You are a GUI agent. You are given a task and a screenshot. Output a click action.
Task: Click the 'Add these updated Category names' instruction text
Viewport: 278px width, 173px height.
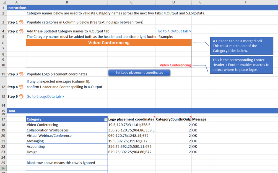[x=68, y=31]
